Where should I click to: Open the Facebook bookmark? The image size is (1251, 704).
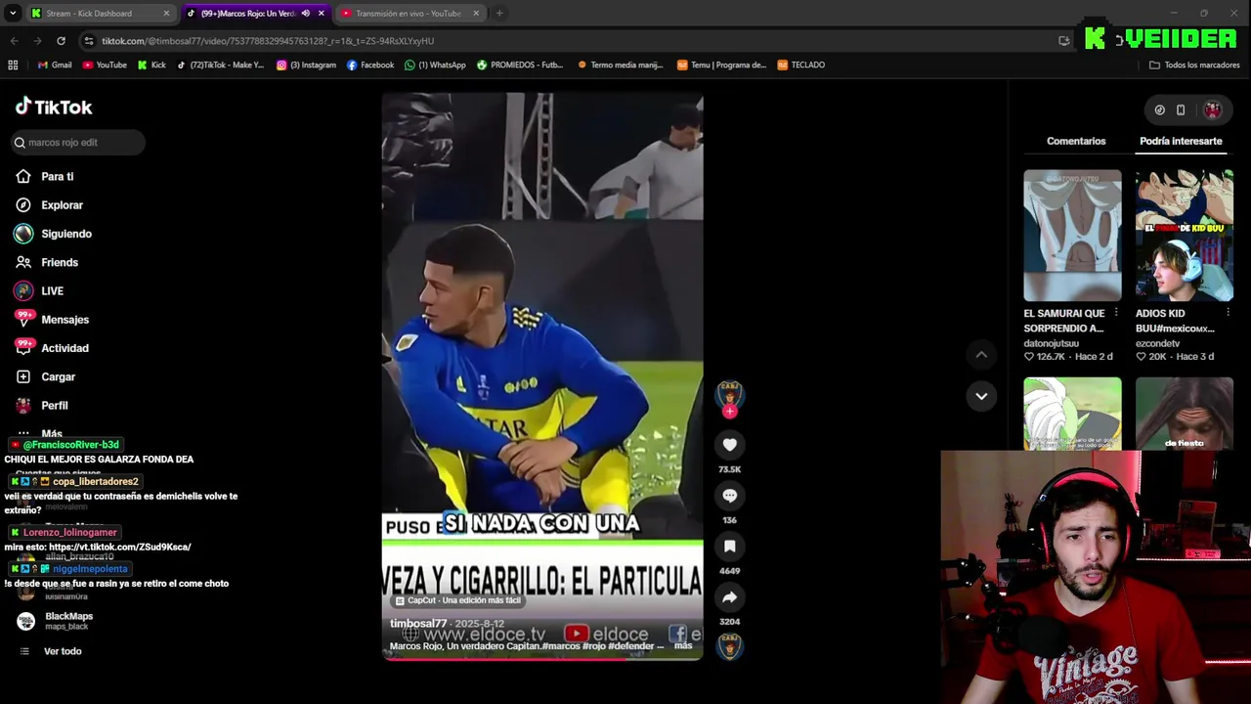[x=370, y=65]
